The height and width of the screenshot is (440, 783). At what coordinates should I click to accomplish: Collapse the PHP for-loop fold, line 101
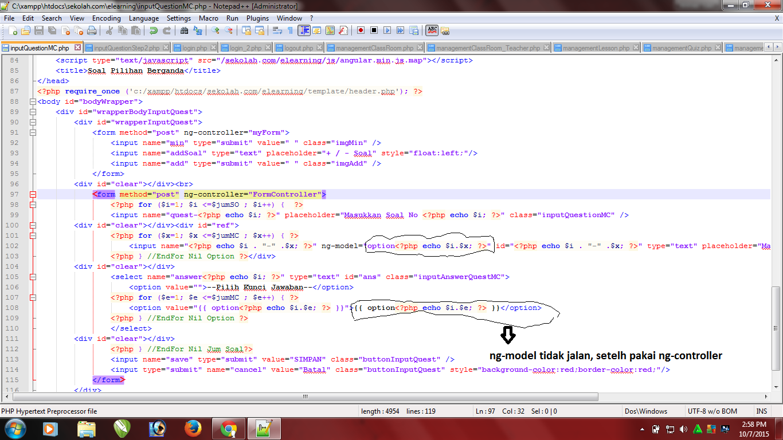pyautogui.click(x=33, y=235)
